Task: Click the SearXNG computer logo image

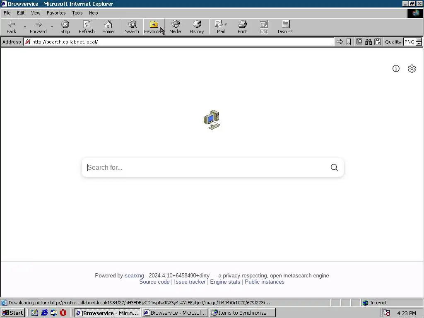Action: (x=212, y=120)
